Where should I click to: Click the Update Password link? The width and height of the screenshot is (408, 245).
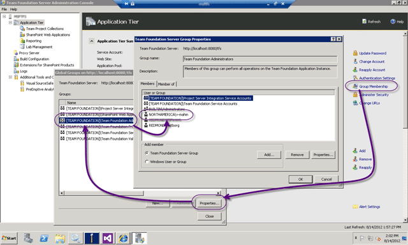pyautogui.click(x=372, y=53)
